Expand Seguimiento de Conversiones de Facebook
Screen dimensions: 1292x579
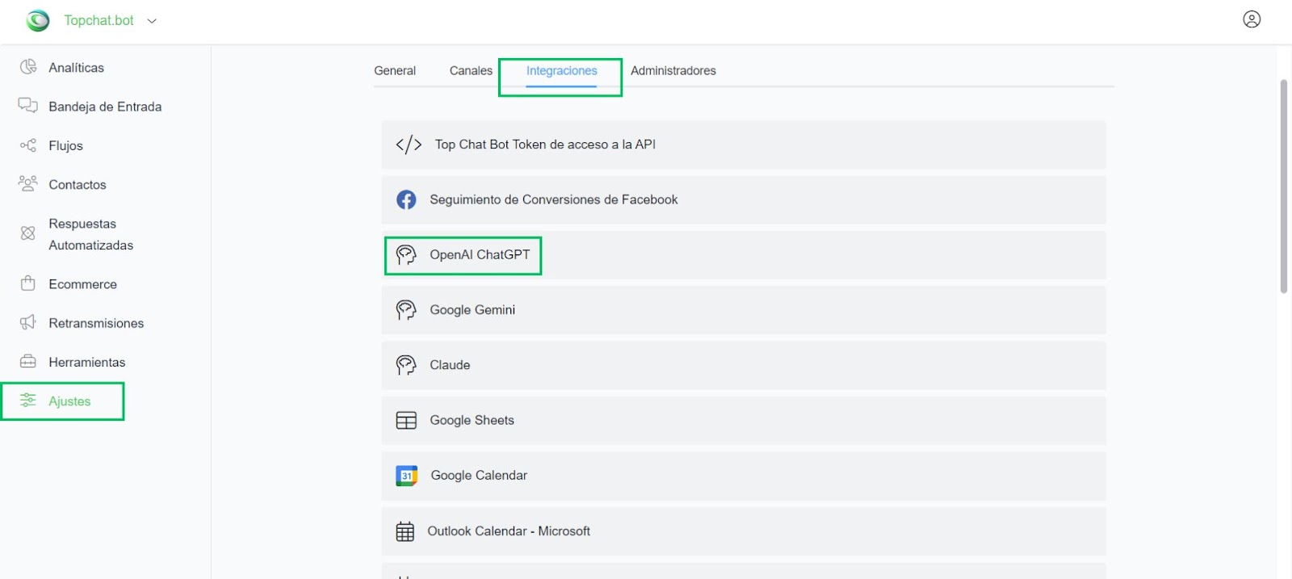coord(744,199)
